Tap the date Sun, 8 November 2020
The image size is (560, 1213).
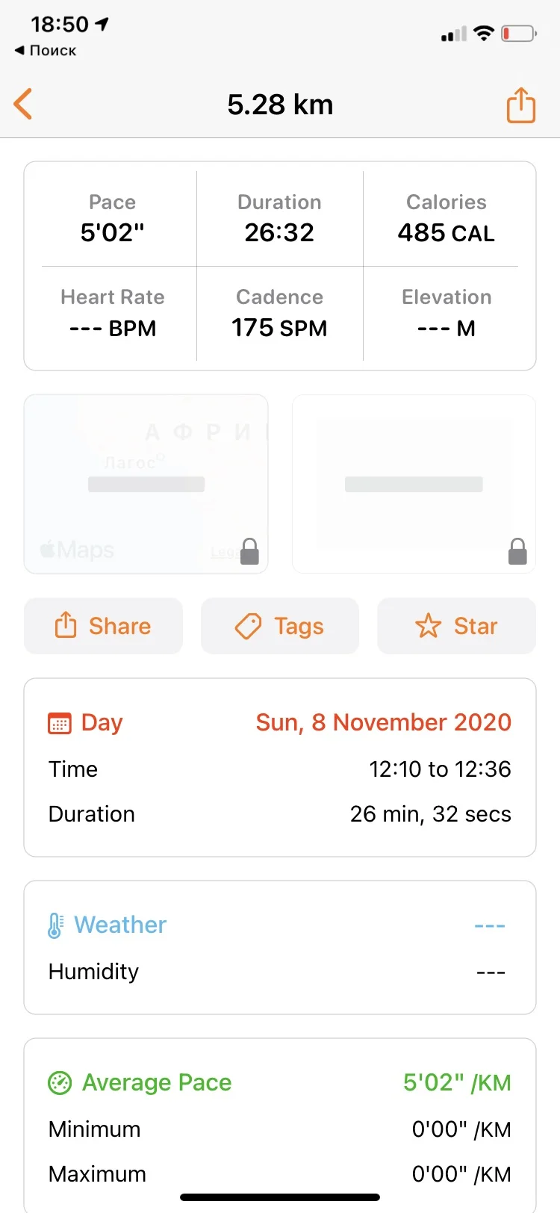(383, 722)
